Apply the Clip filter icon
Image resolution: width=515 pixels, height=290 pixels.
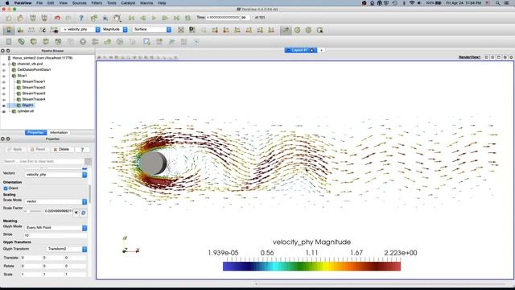pyautogui.click(x=34, y=42)
